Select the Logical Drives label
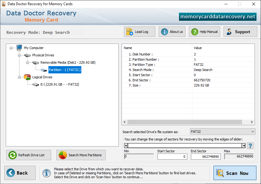261x184 pixels. click(42, 77)
